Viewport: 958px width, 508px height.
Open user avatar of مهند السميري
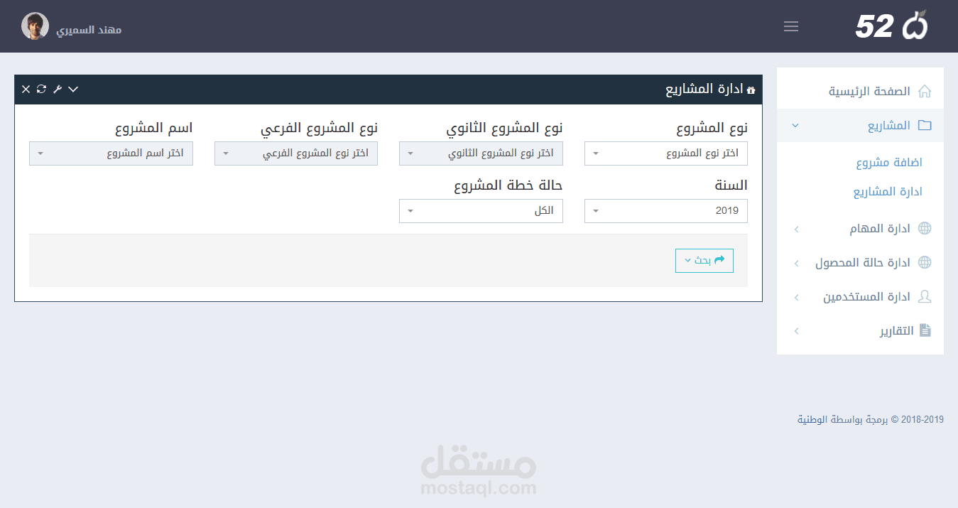click(x=35, y=26)
